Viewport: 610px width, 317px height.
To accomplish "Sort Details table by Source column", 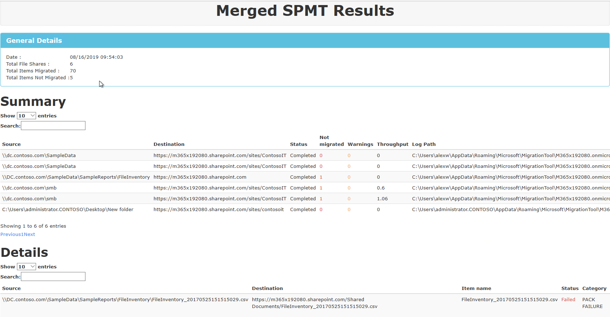I will pos(12,289).
